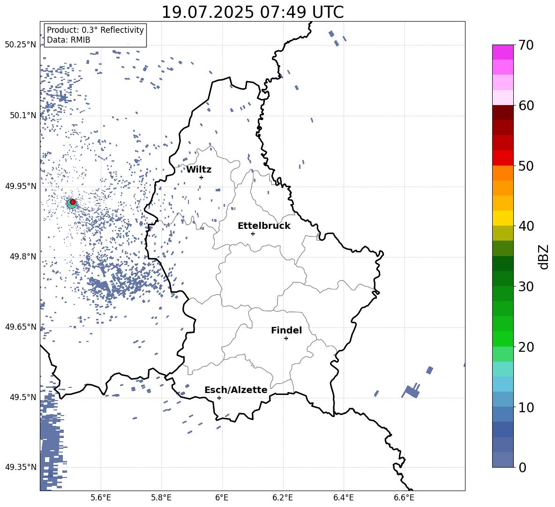This screenshot has height=507, width=555.
Task: Click the 5.8°E longitude label
Action: click(161, 498)
